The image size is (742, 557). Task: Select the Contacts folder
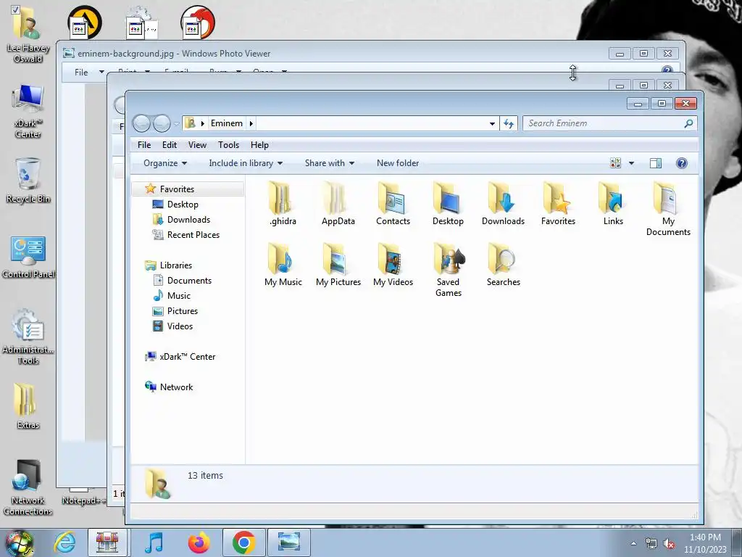point(393,203)
